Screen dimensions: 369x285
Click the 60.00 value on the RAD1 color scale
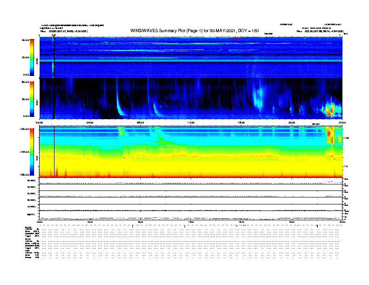[x=25, y=82]
